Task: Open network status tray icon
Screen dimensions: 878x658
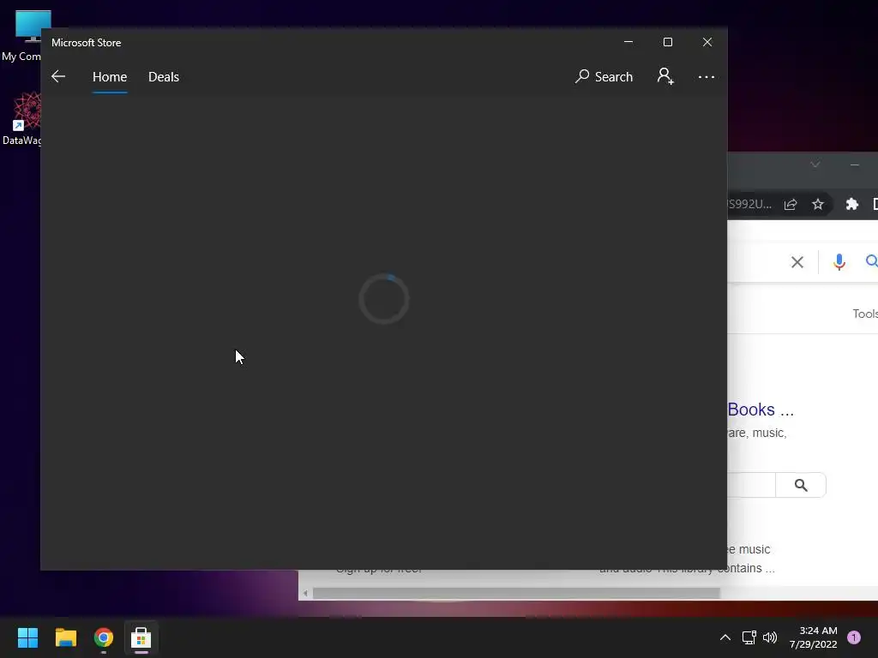Action: coord(749,637)
